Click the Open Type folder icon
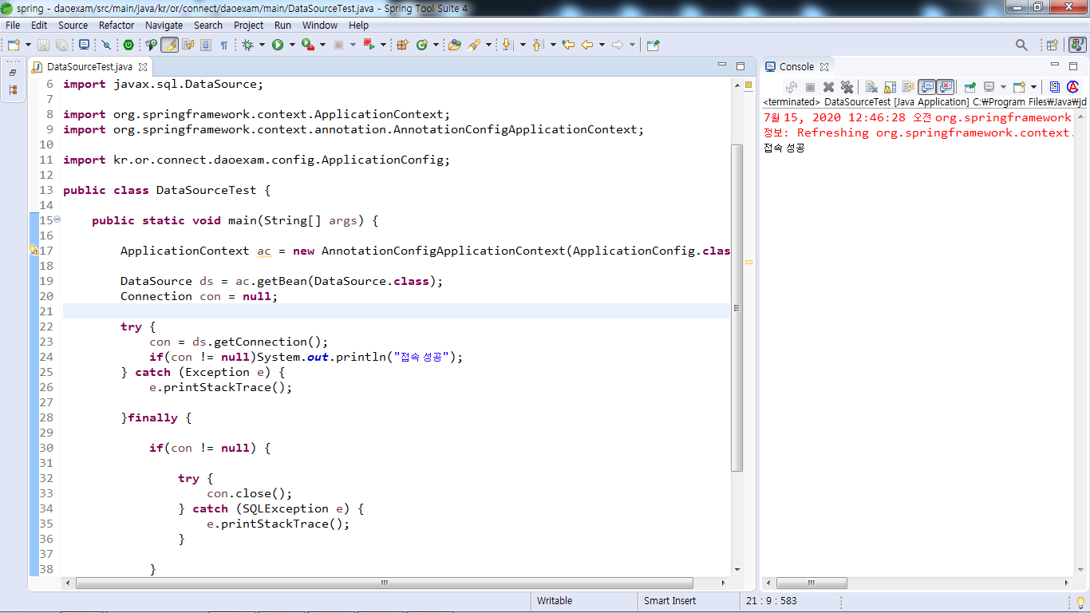 (x=455, y=45)
